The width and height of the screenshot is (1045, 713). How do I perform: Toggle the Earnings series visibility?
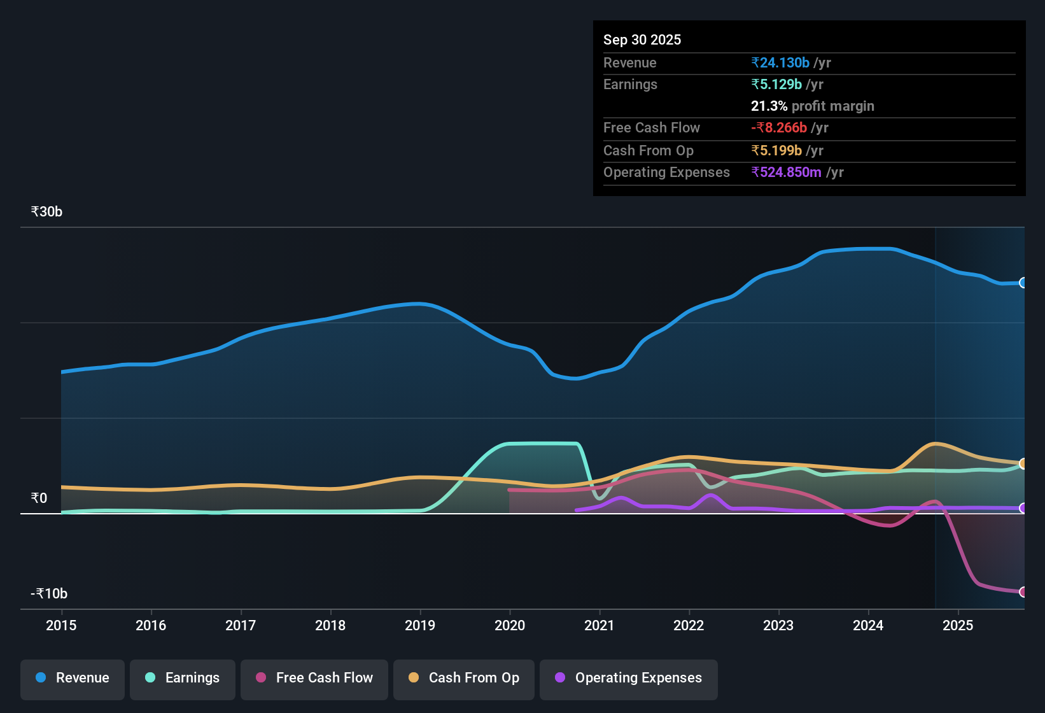pos(182,679)
